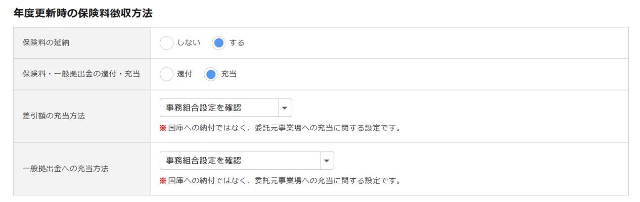640x202 pixels.
Task: Click the red ※ mark under 一般拠出金 dropdown
Action: pyautogui.click(x=163, y=180)
